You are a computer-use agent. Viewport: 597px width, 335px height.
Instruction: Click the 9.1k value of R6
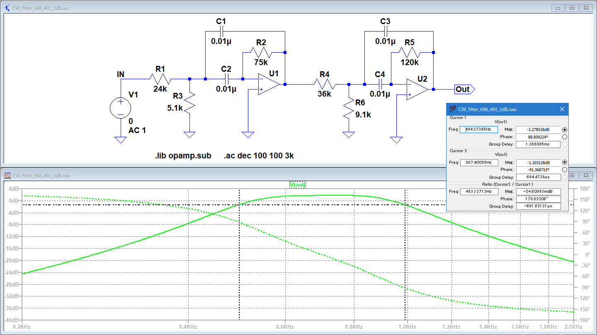[x=363, y=114]
